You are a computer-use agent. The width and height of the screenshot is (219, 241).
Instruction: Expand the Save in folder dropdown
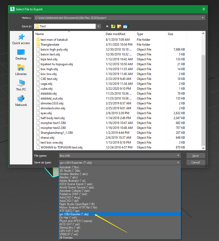tap(99, 26)
